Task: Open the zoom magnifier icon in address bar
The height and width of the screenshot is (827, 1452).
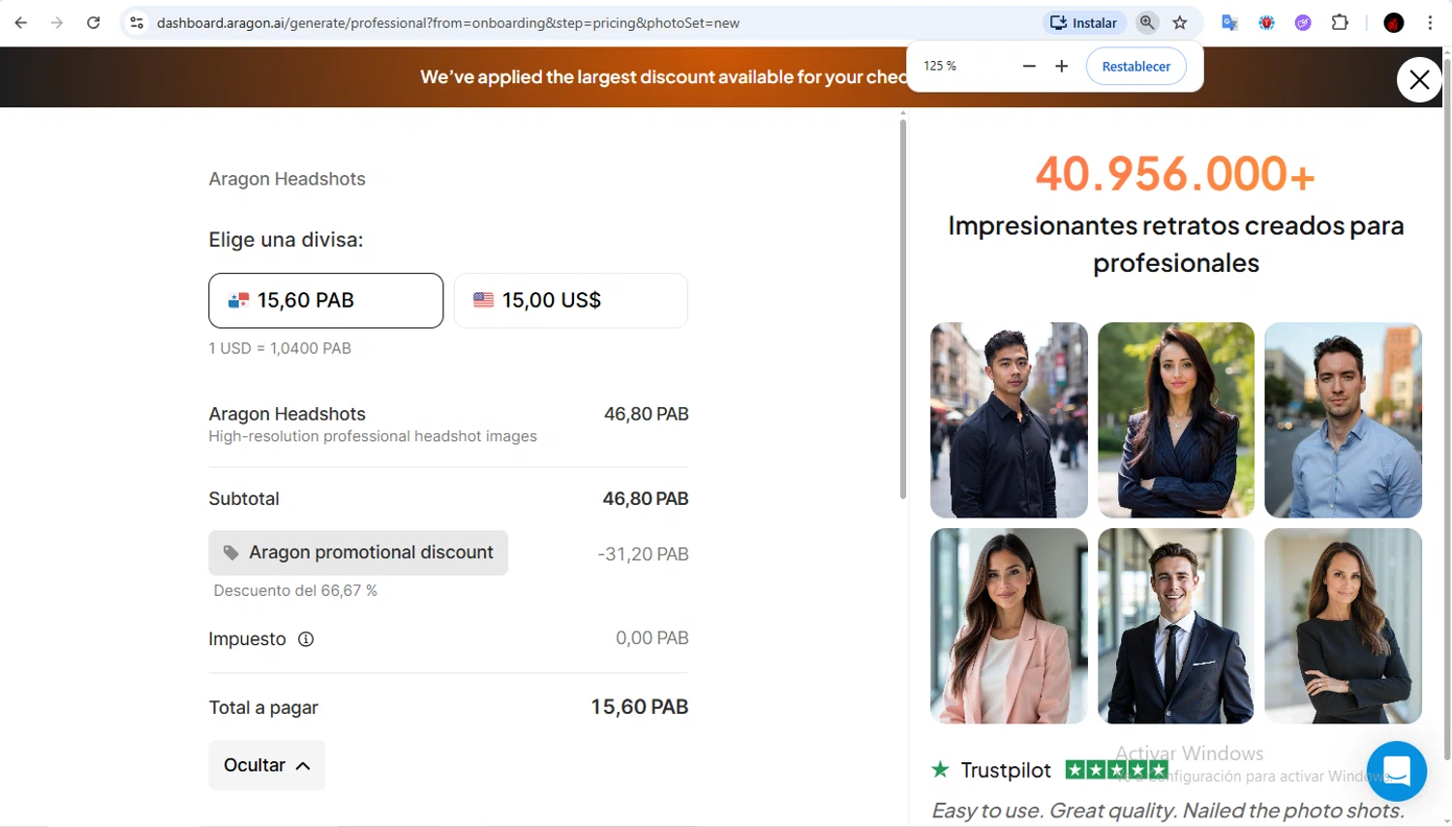Action: click(1147, 22)
